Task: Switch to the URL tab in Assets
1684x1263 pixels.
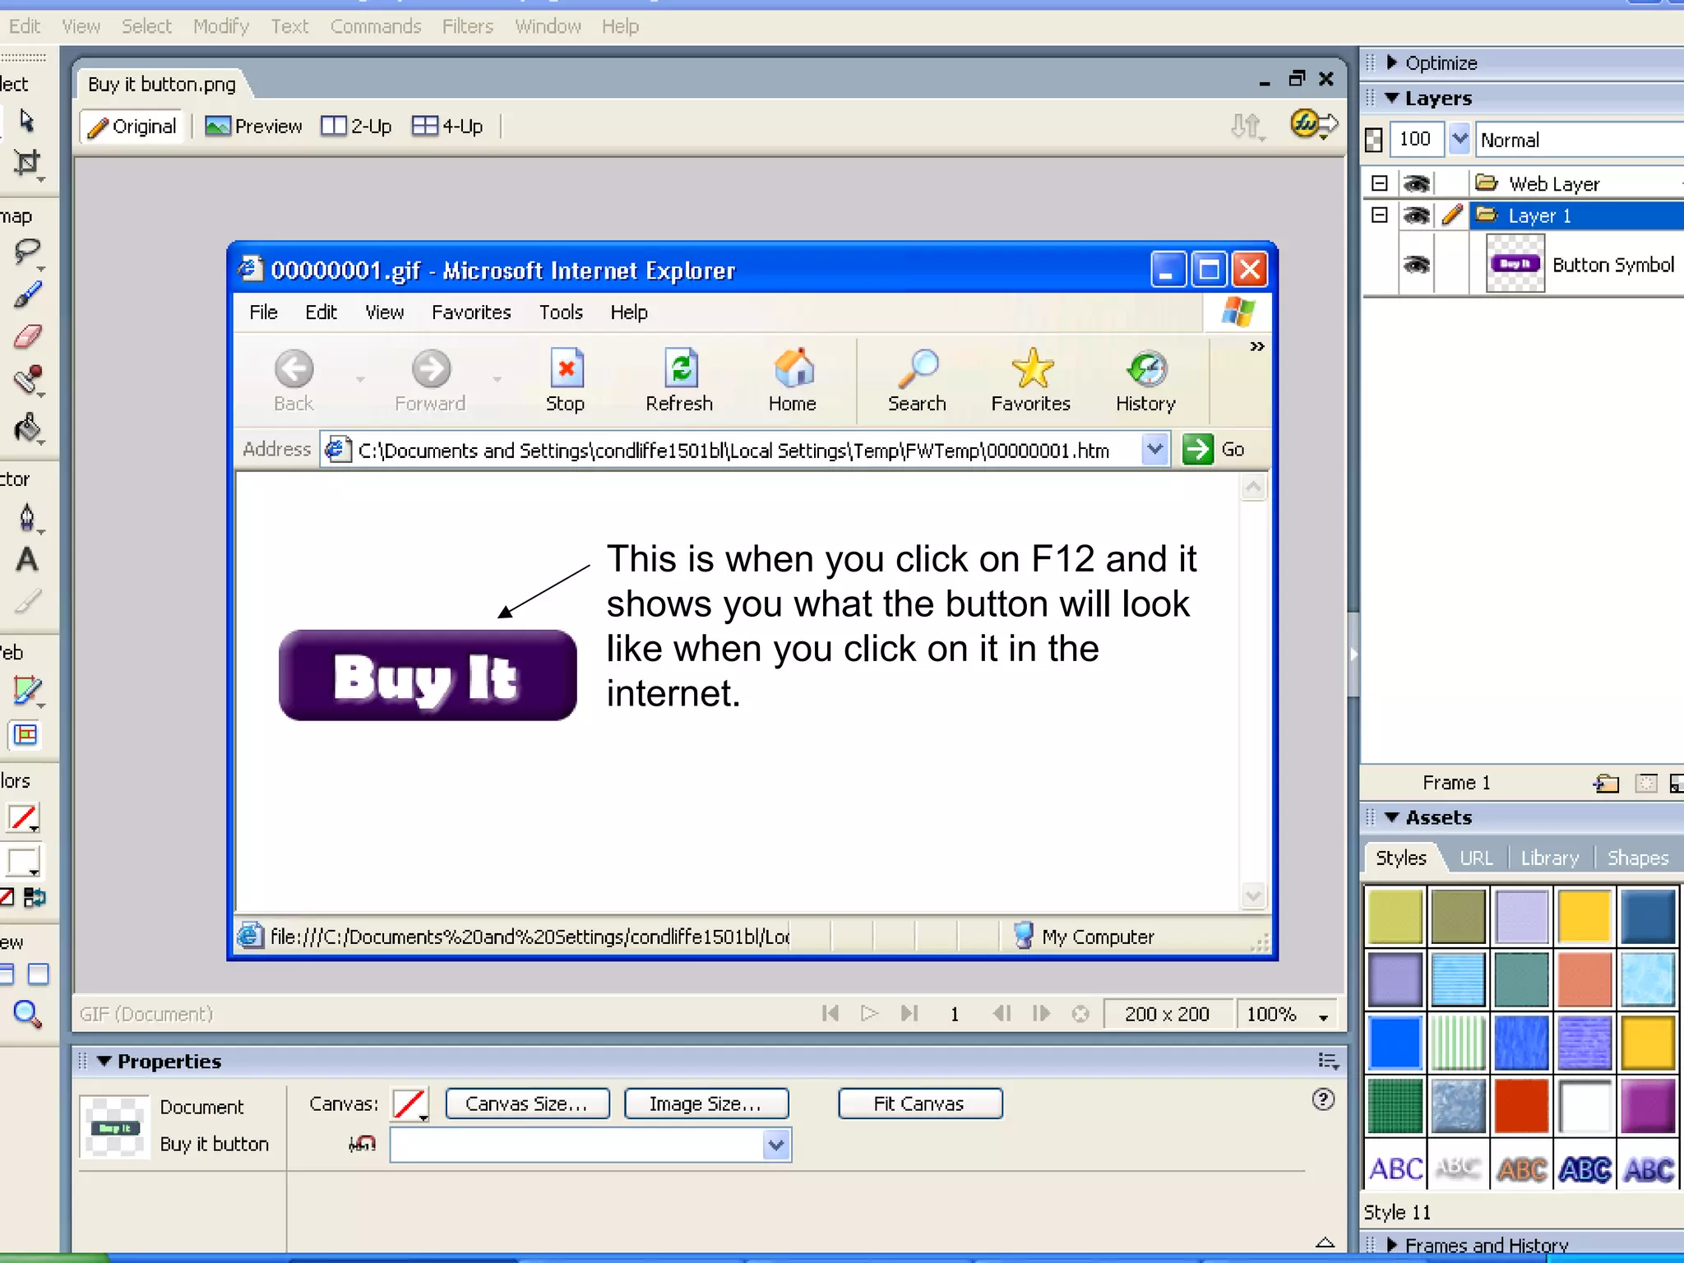Action: tap(1476, 858)
